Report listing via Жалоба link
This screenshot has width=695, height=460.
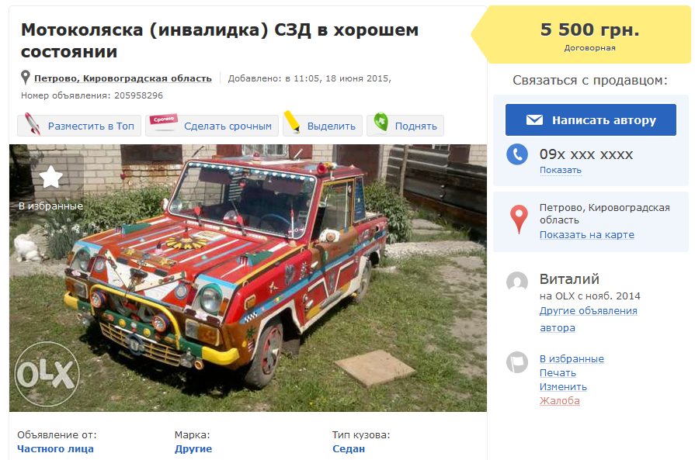click(x=559, y=401)
